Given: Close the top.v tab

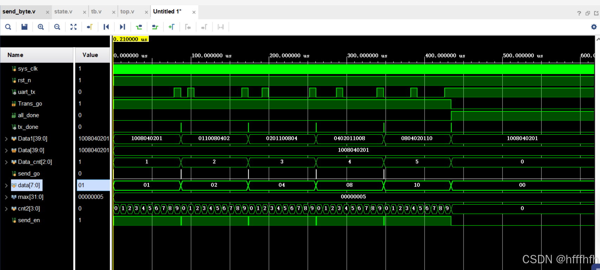Looking at the screenshot, I should 146,12.
